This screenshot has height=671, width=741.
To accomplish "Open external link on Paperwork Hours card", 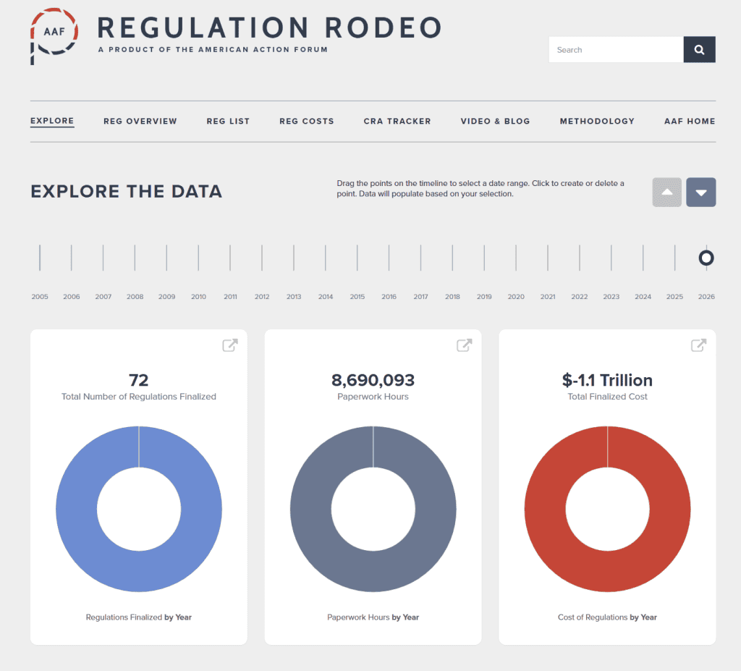I will click(x=464, y=345).
